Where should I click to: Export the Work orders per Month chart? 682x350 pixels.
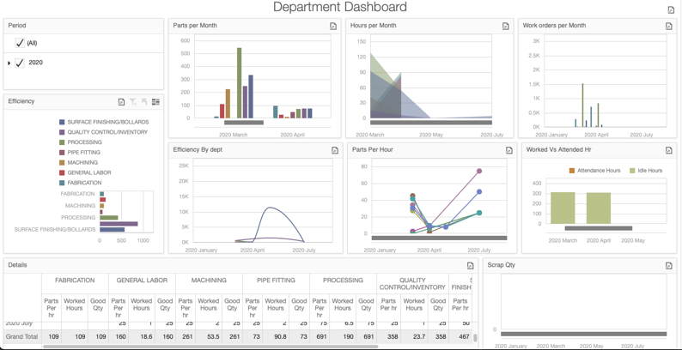pyautogui.click(x=669, y=26)
